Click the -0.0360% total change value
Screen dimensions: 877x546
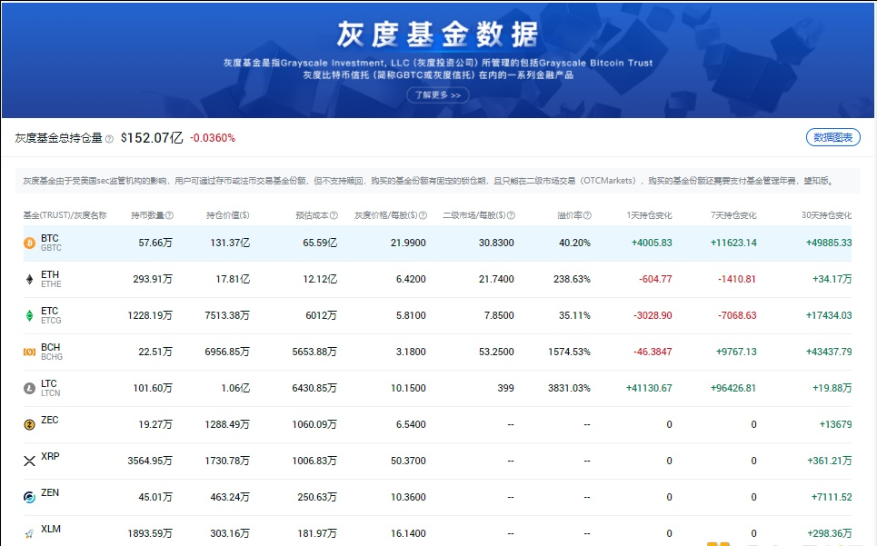pos(213,138)
